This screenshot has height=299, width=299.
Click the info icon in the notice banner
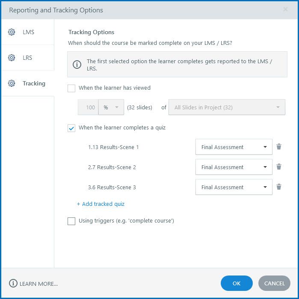click(x=77, y=64)
